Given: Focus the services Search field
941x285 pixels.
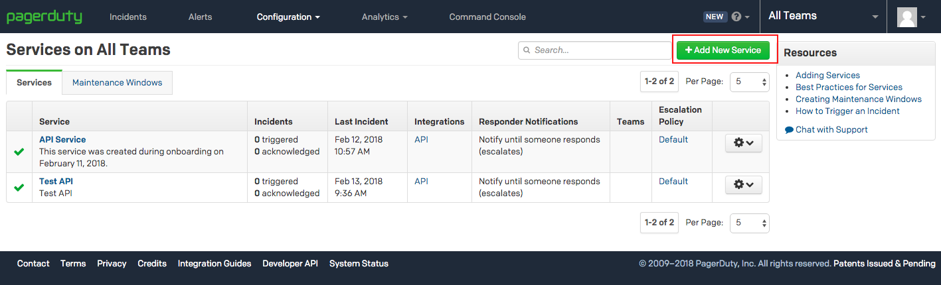Looking at the screenshot, I should point(595,50).
